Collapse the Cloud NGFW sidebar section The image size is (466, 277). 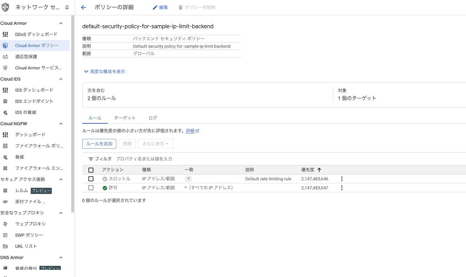tap(61, 124)
